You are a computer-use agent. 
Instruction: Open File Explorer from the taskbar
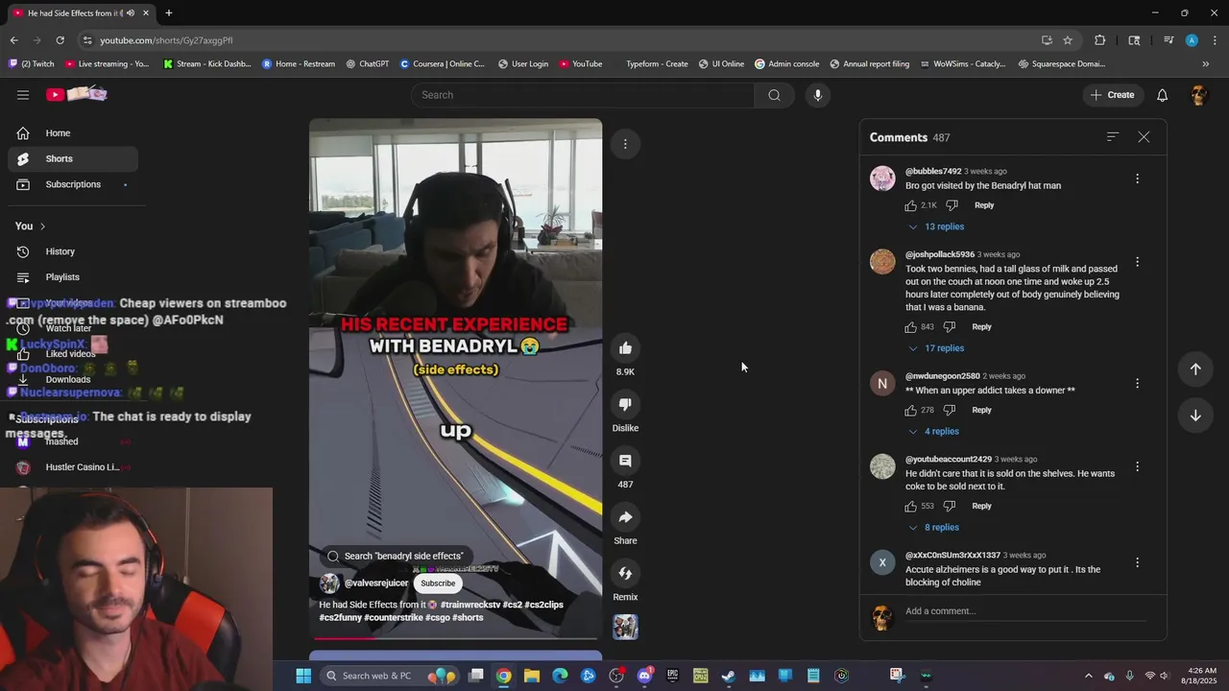[532, 676]
